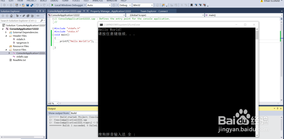Click the Navigate Backward toolbar icon
284x139 pixels.
4,5
